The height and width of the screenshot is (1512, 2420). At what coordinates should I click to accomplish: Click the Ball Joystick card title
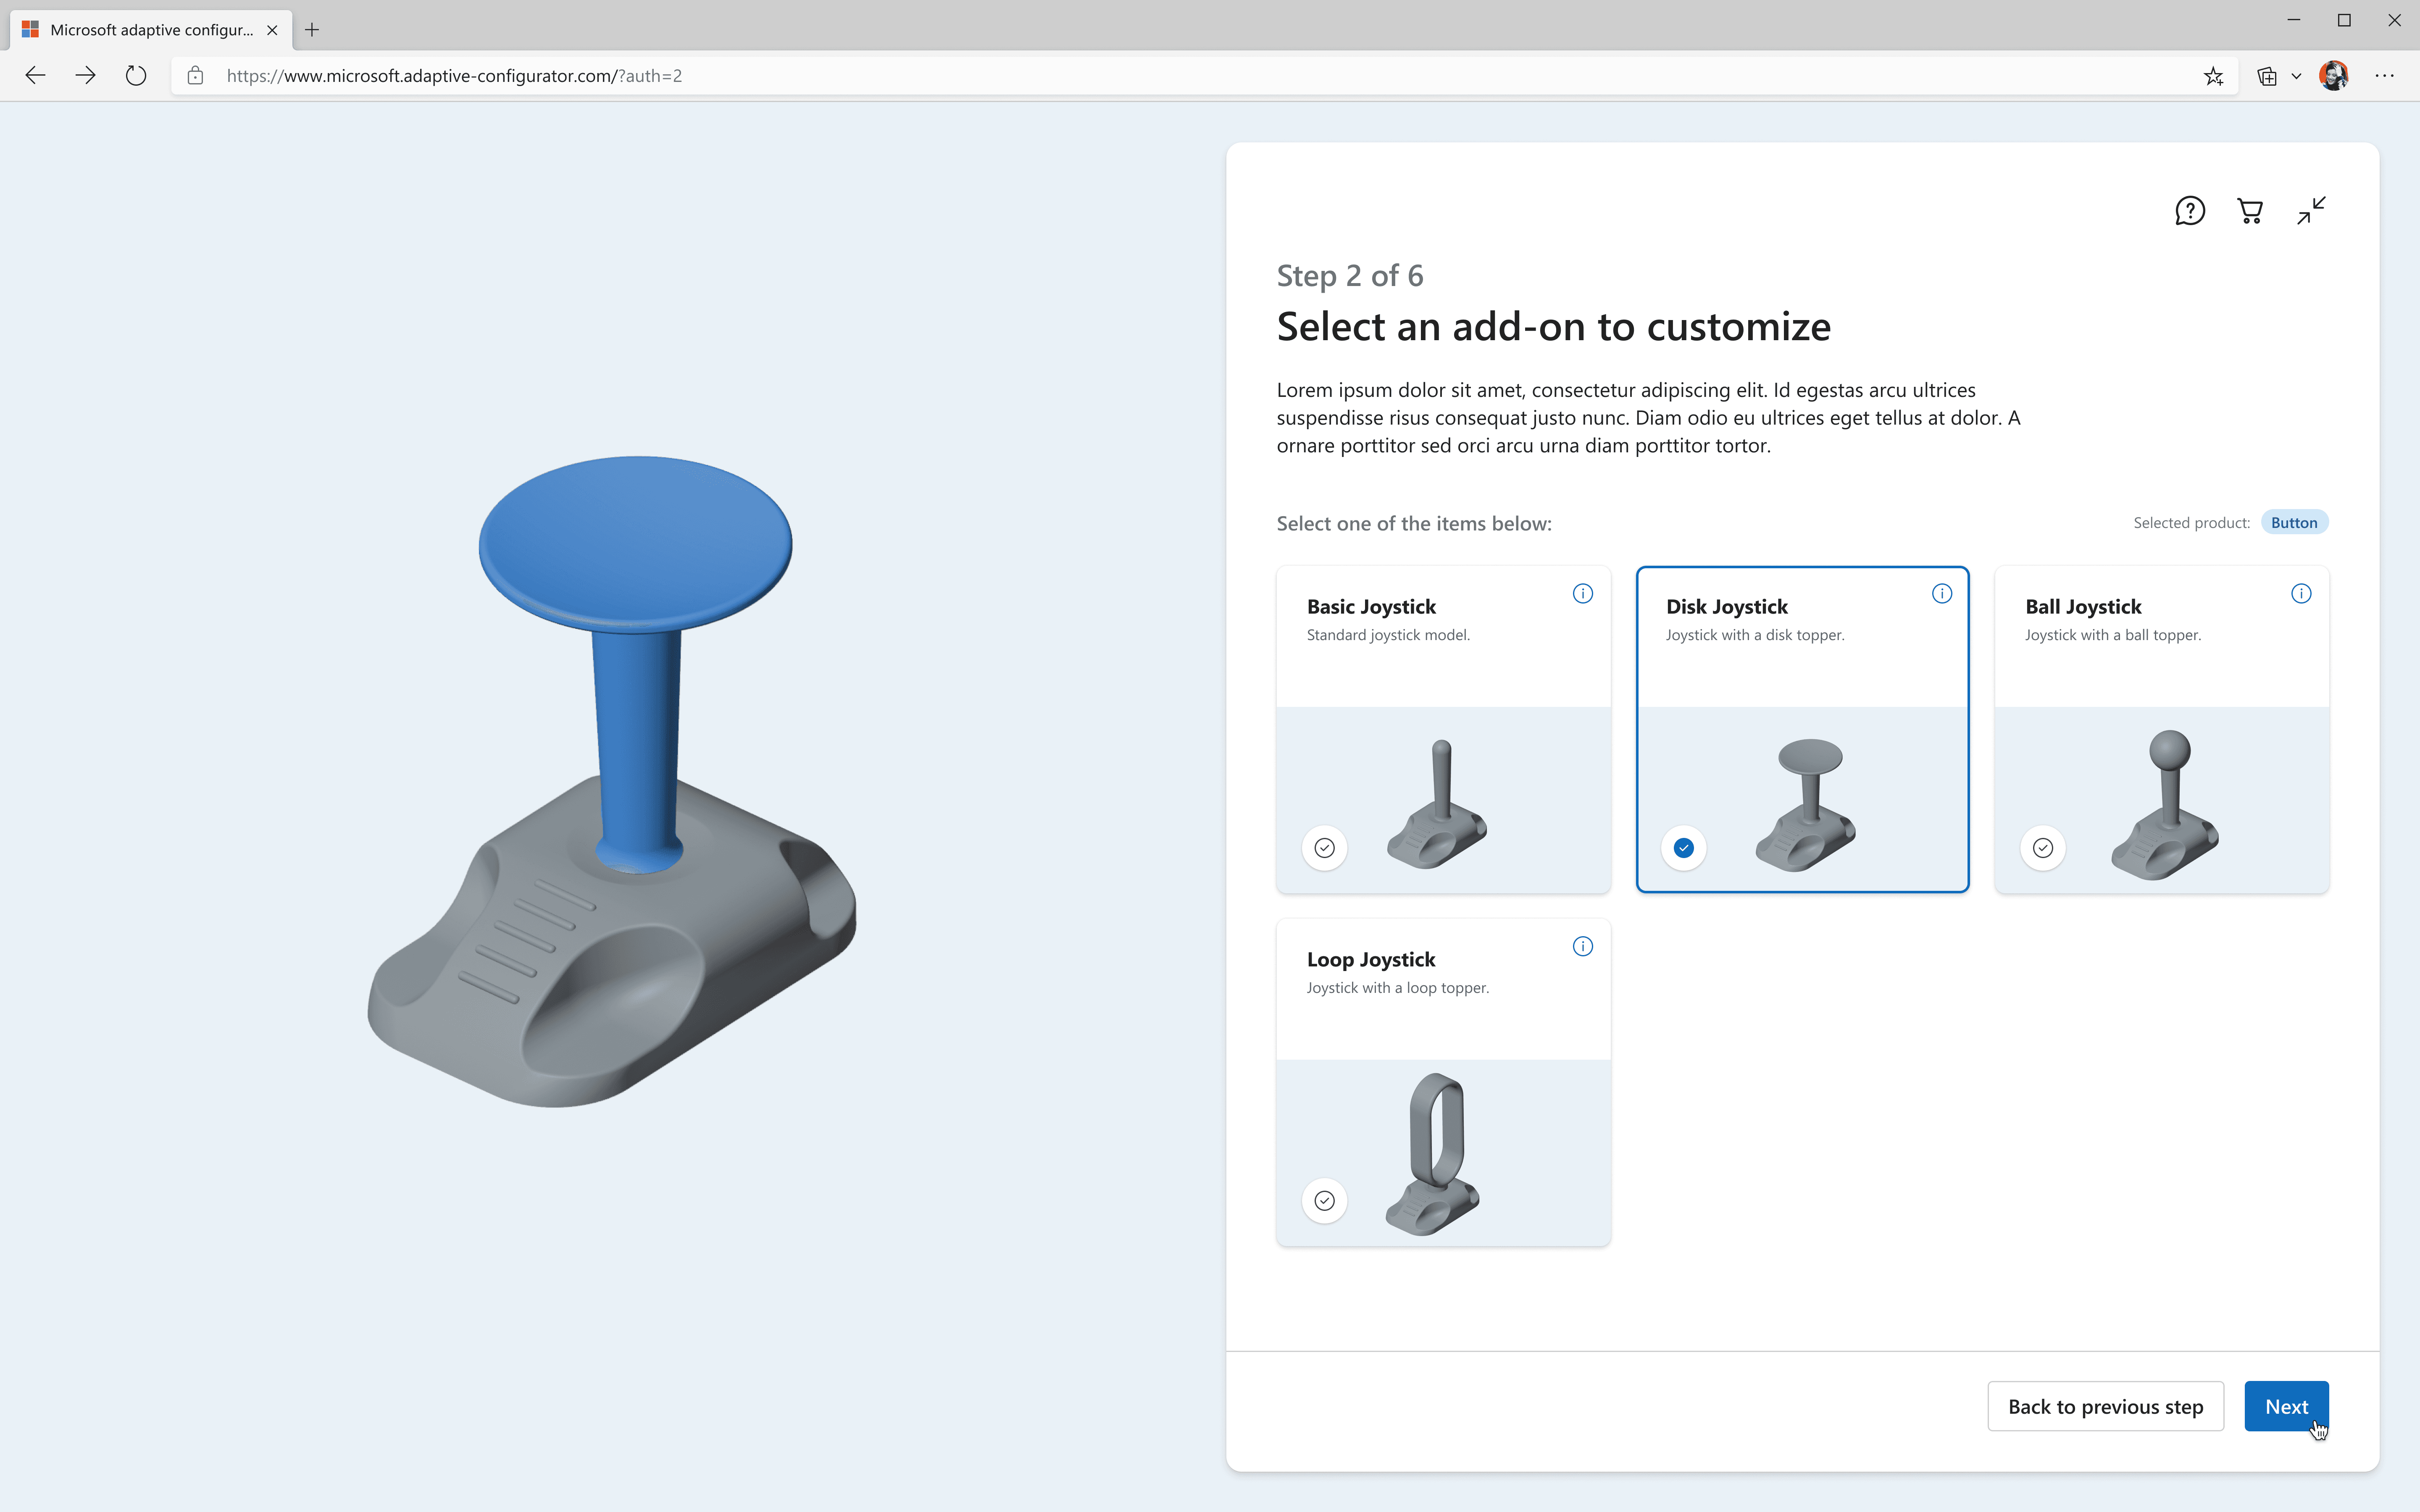coord(2083,607)
